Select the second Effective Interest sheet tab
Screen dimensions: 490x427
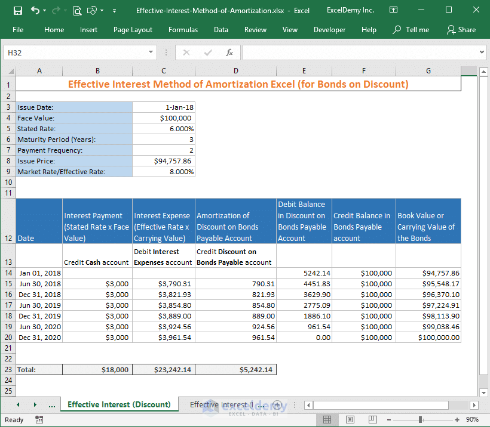point(221,405)
